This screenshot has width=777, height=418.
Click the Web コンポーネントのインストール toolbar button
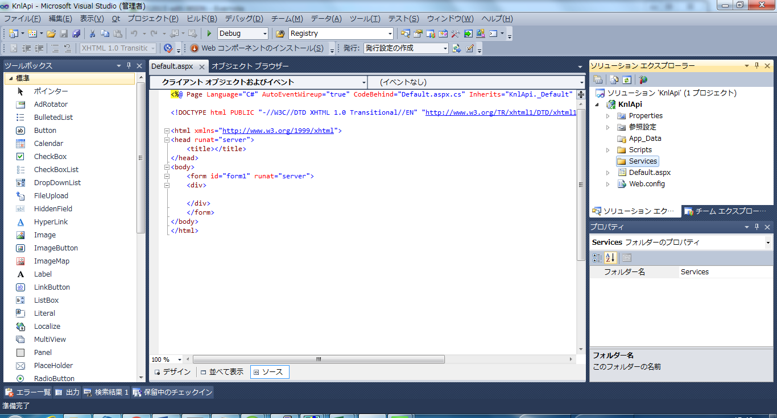click(x=257, y=48)
